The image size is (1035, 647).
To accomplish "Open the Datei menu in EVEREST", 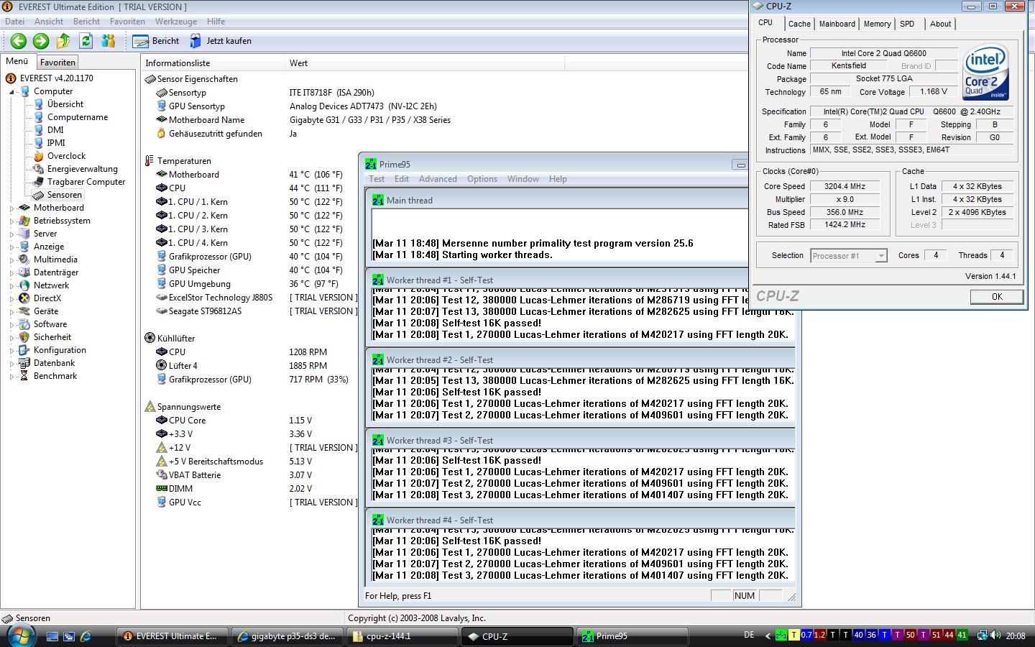I will tap(14, 22).
